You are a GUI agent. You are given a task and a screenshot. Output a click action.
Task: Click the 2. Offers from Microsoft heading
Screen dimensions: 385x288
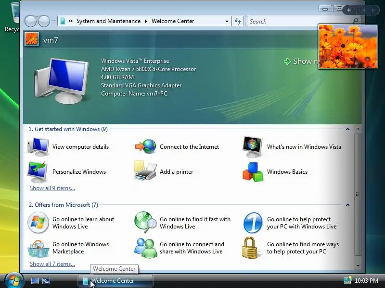[x=64, y=205]
